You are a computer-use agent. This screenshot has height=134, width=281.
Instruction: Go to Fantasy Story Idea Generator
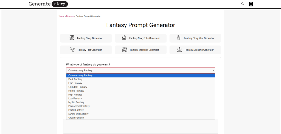[x=195, y=38]
